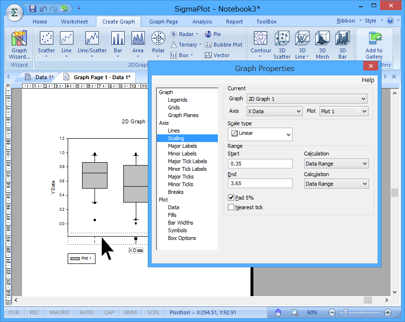Screen dimensions: 405x322
Task: Select Major Tick Labels in the tree
Action: 188,161
